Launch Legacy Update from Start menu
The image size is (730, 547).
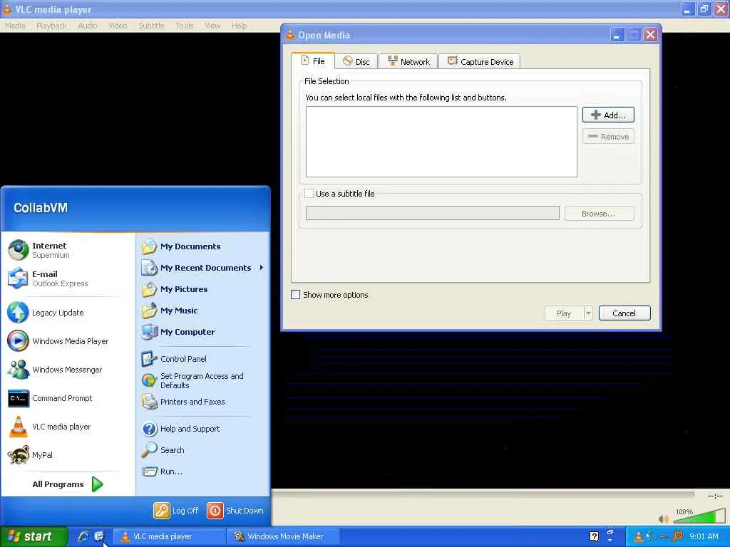click(65, 313)
